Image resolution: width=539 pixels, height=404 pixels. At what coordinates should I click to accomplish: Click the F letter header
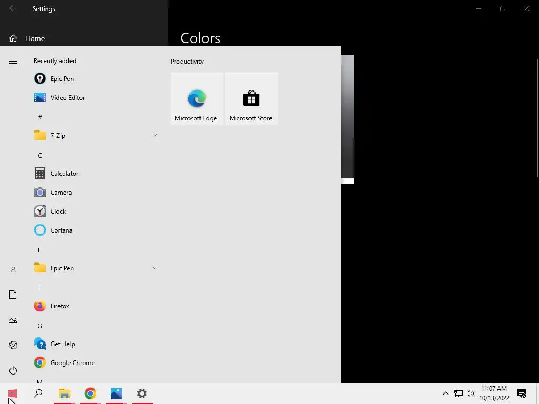40,288
